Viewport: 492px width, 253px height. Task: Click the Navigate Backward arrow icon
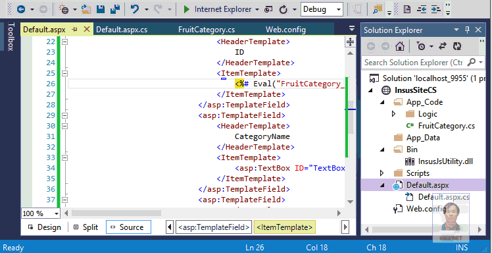pyautogui.click(x=20, y=9)
